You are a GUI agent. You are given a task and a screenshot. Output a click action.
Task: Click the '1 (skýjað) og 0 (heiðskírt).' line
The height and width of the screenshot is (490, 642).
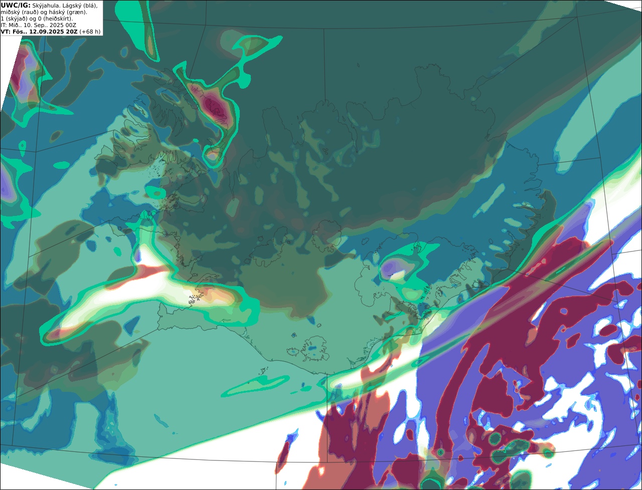click(x=37, y=19)
